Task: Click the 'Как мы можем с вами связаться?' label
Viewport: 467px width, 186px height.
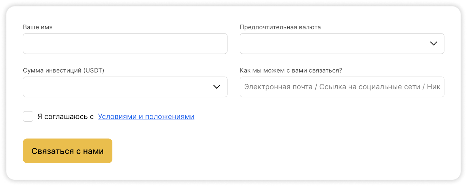Action: coord(291,71)
